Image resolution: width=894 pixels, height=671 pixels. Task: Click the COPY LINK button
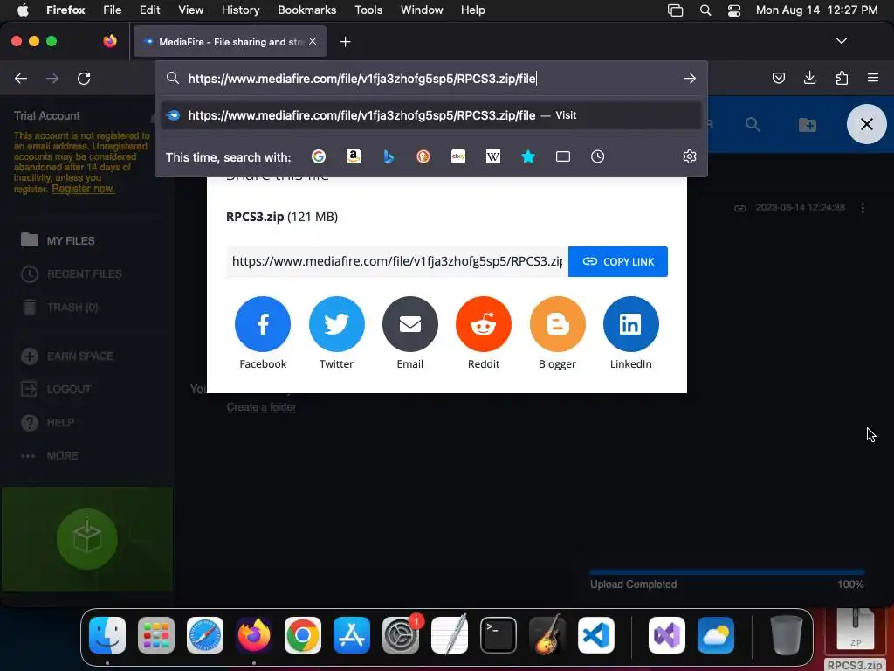point(618,261)
